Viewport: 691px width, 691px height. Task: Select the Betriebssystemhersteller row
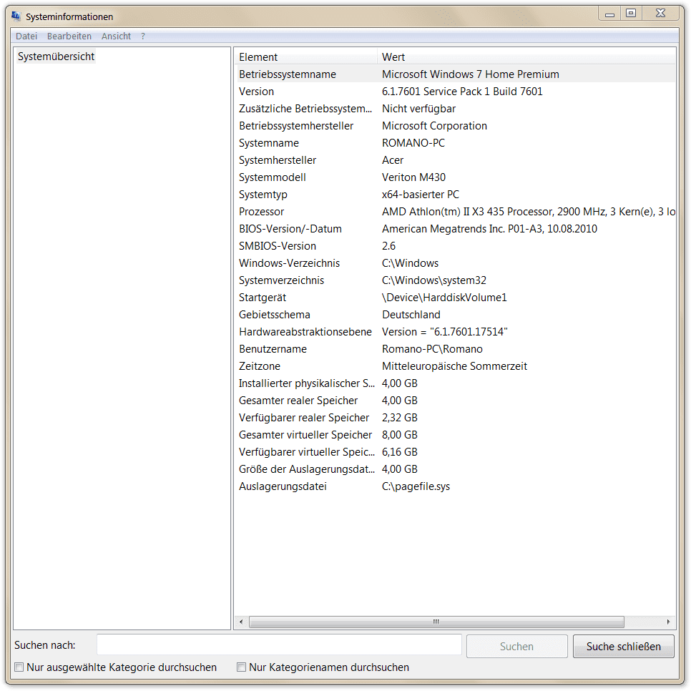click(x=456, y=126)
